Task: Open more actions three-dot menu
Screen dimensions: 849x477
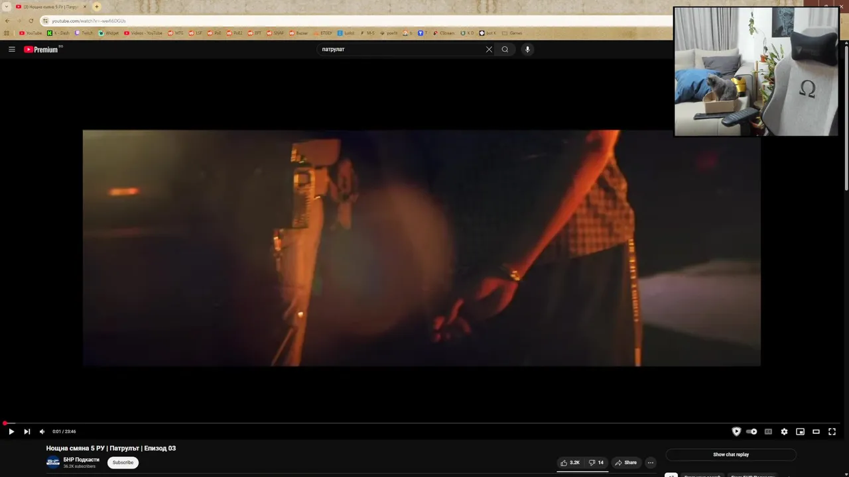Action: [651, 462]
